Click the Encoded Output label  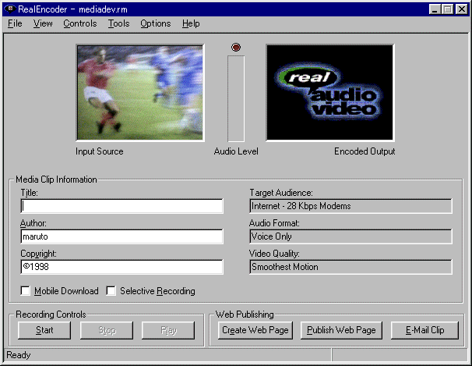[365, 151]
